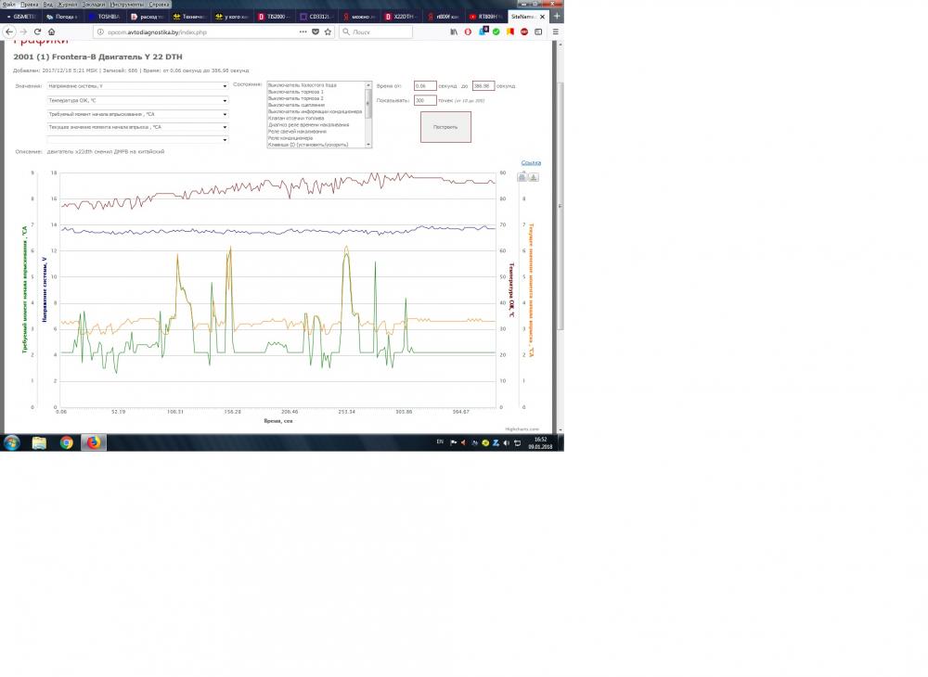The width and height of the screenshot is (928, 677).
Task: Bookmark this page with the star icon
Action: [x=327, y=32]
